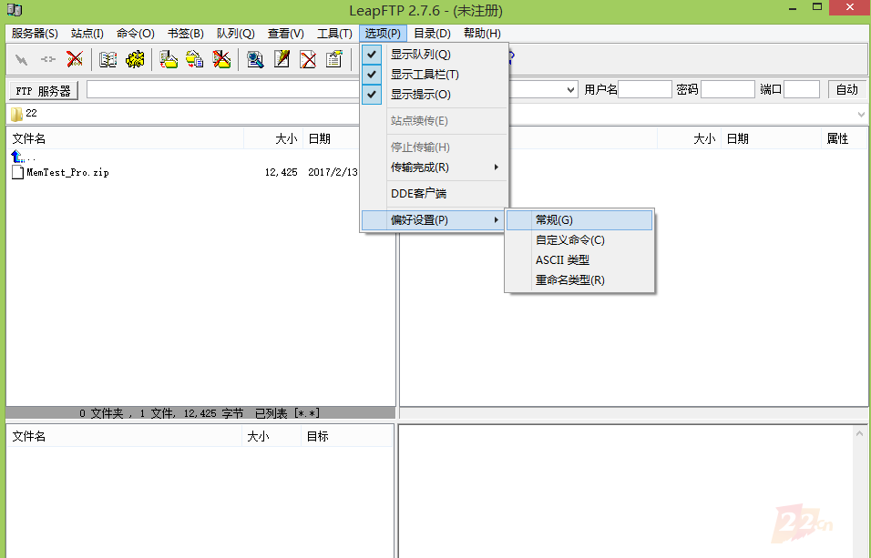Open the 查看(V) menu

point(285,34)
